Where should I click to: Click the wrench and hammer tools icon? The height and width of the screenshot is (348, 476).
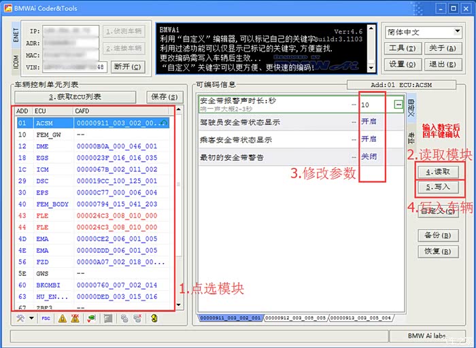[x=20, y=318]
